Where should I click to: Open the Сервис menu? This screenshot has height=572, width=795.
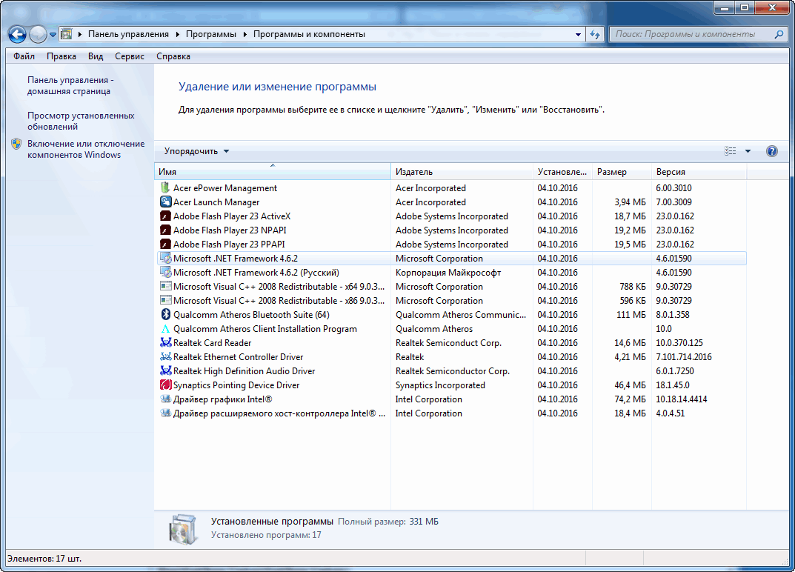pyautogui.click(x=129, y=56)
